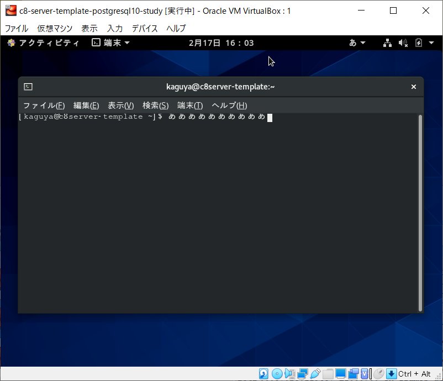The width and height of the screenshot is (443, 381).
Task: Click the battery power icon in top bar
Action: pyautogui.click(x=419, y=43)
